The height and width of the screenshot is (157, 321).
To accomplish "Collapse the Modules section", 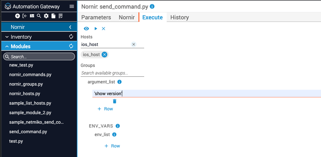I will tap(7, 46).
